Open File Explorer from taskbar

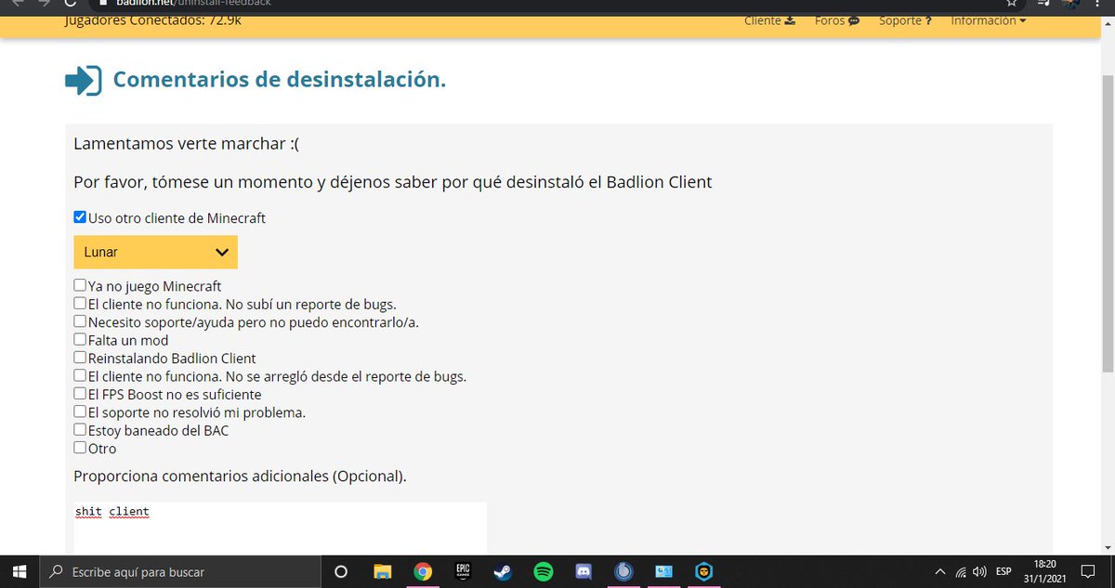(382, 571)
